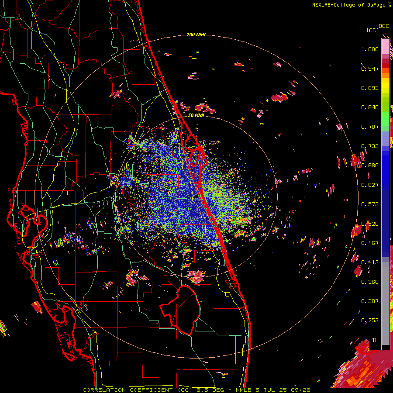Click the 0.467 value on color scale
The image size is (393, 393).
(370, 243)
